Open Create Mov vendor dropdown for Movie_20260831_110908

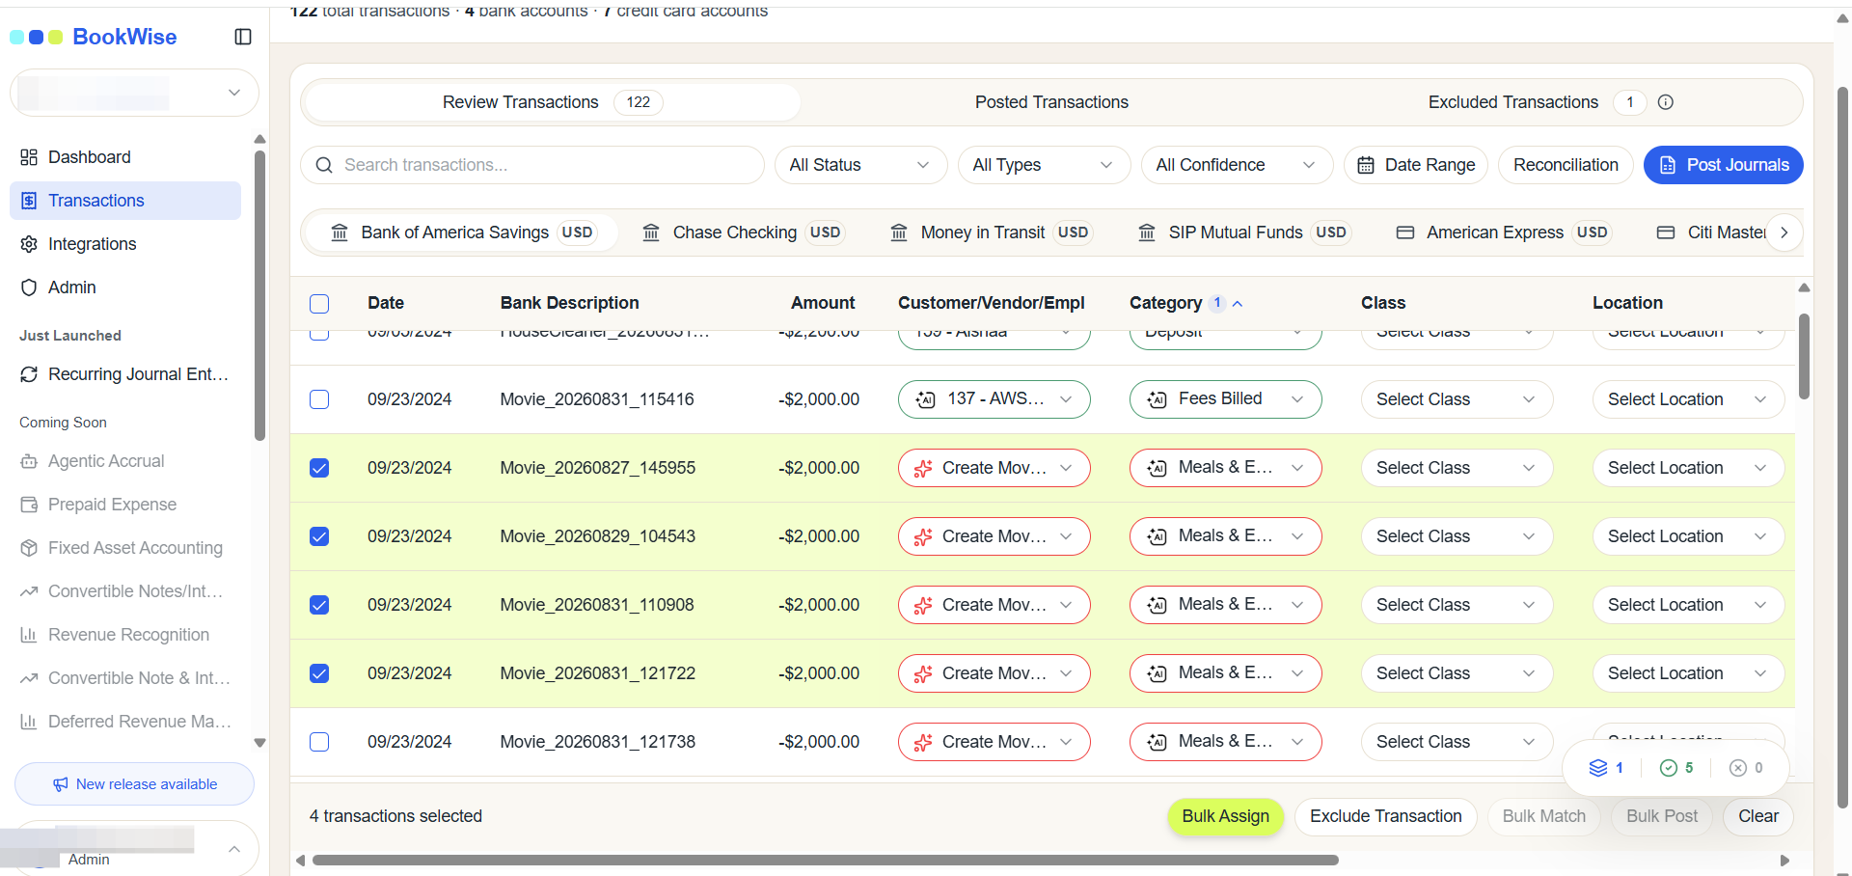click(x=994, y=605)
